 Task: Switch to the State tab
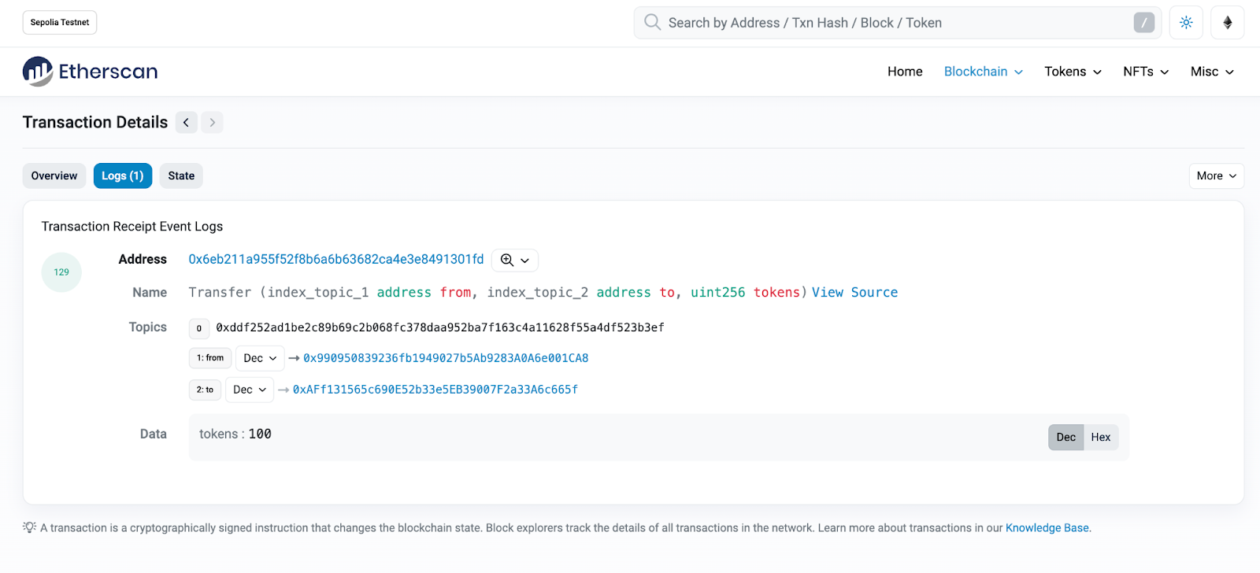181,176
